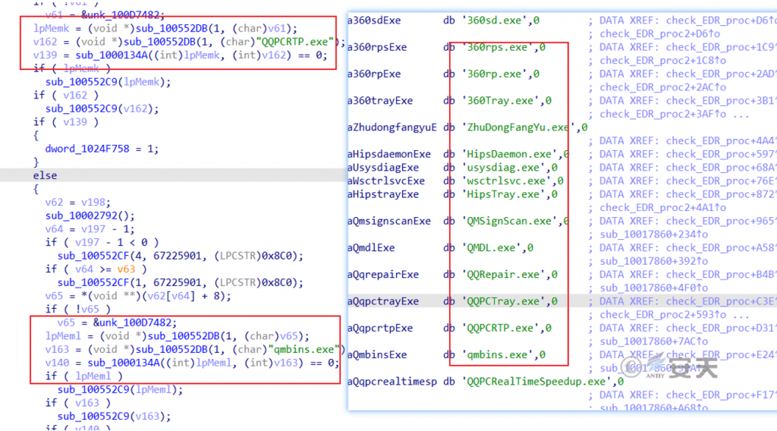Select the 'if ( lpMeml )' condition
This screenshot has height=431, width=777.
coord(83,376)
